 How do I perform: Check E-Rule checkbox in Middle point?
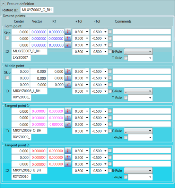click(110, 91)
